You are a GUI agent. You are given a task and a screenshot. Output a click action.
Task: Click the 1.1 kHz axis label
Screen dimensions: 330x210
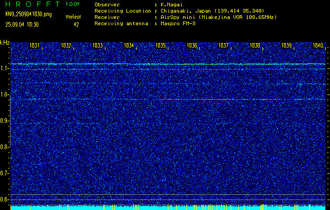coord(4,69)
